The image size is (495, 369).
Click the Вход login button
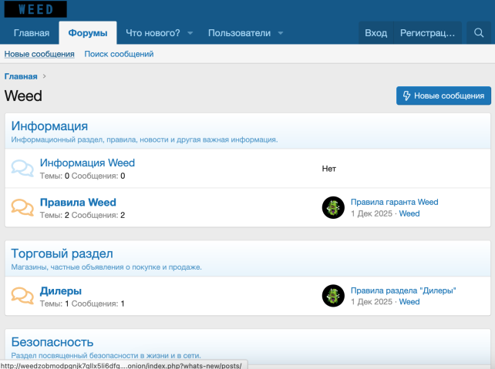(x=375, y=33)
